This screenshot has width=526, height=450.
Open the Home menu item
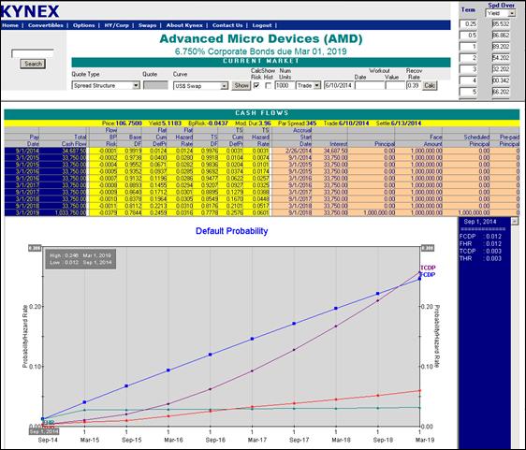point(10,25)
